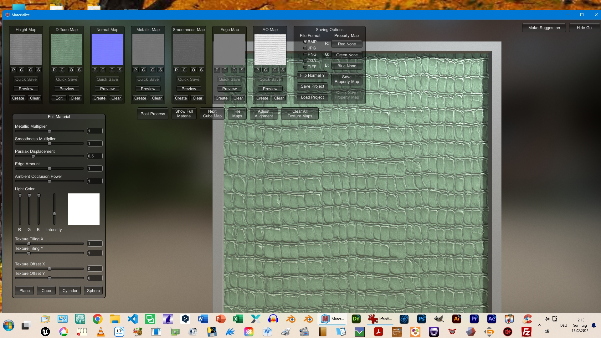The width and height of the screenshot is (601, 338).
Task: Click the S icon under Metallic Map
Action: (x=161, y=70)
